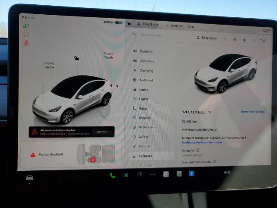Click the Name Your Vehicle link

(x=253, y=111)
